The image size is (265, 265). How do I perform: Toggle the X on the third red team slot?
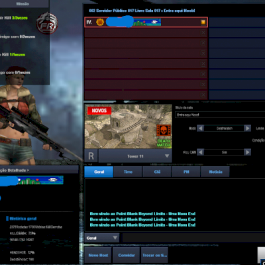click(x=203, y=43)
